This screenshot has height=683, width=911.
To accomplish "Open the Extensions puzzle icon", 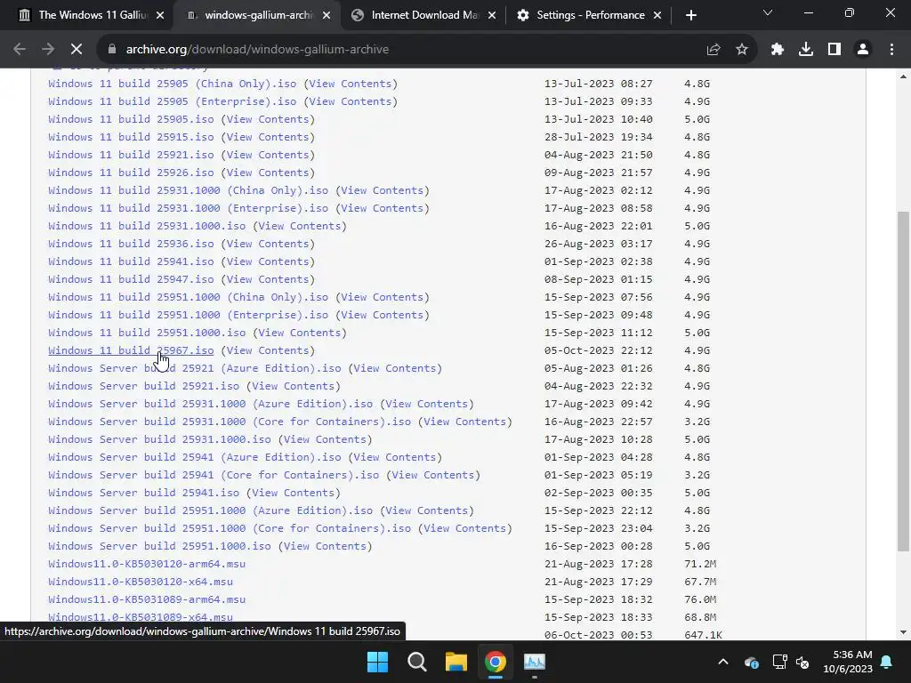I will (x=778, y=50).
